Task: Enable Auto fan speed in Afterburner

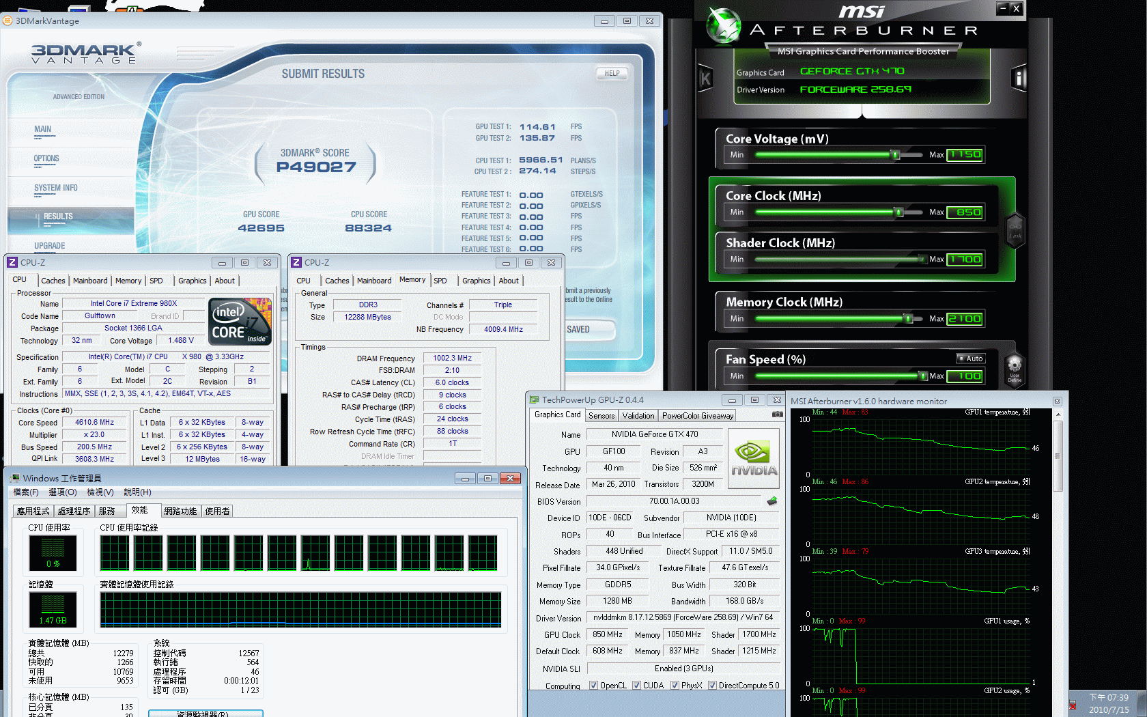Action: (x=970, y=358)
